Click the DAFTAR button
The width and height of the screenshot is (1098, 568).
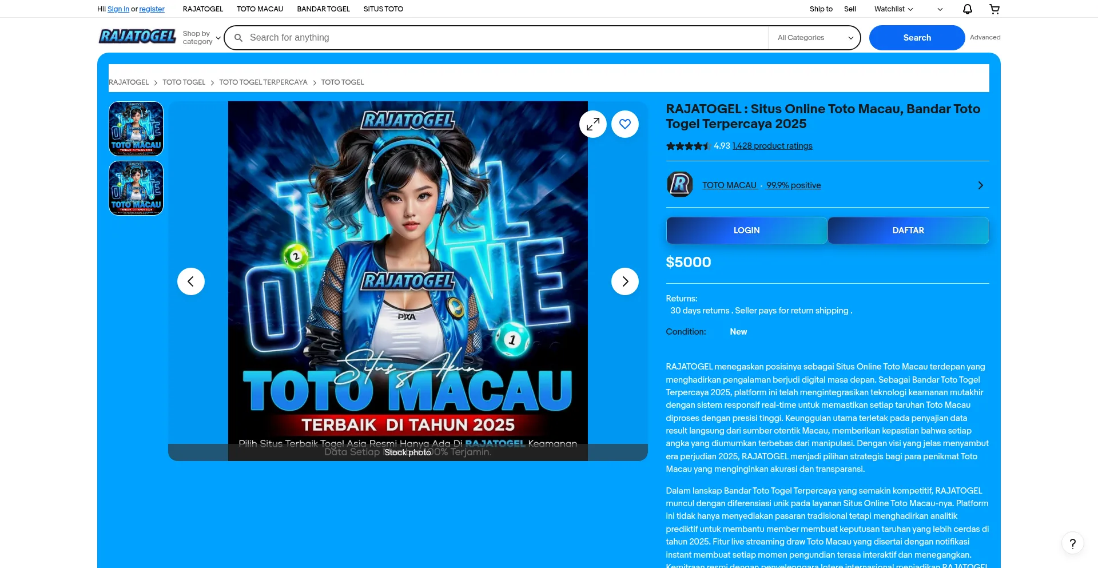pos(908,231)
